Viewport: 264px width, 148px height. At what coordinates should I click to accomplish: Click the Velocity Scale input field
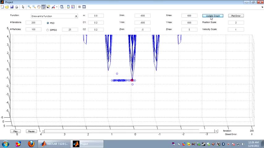pos(236,30)
